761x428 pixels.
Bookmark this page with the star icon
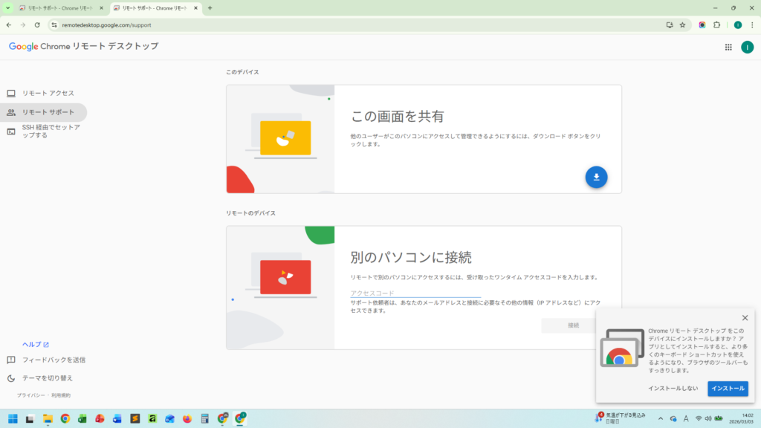pyautogui.click(x=682, y=25)
